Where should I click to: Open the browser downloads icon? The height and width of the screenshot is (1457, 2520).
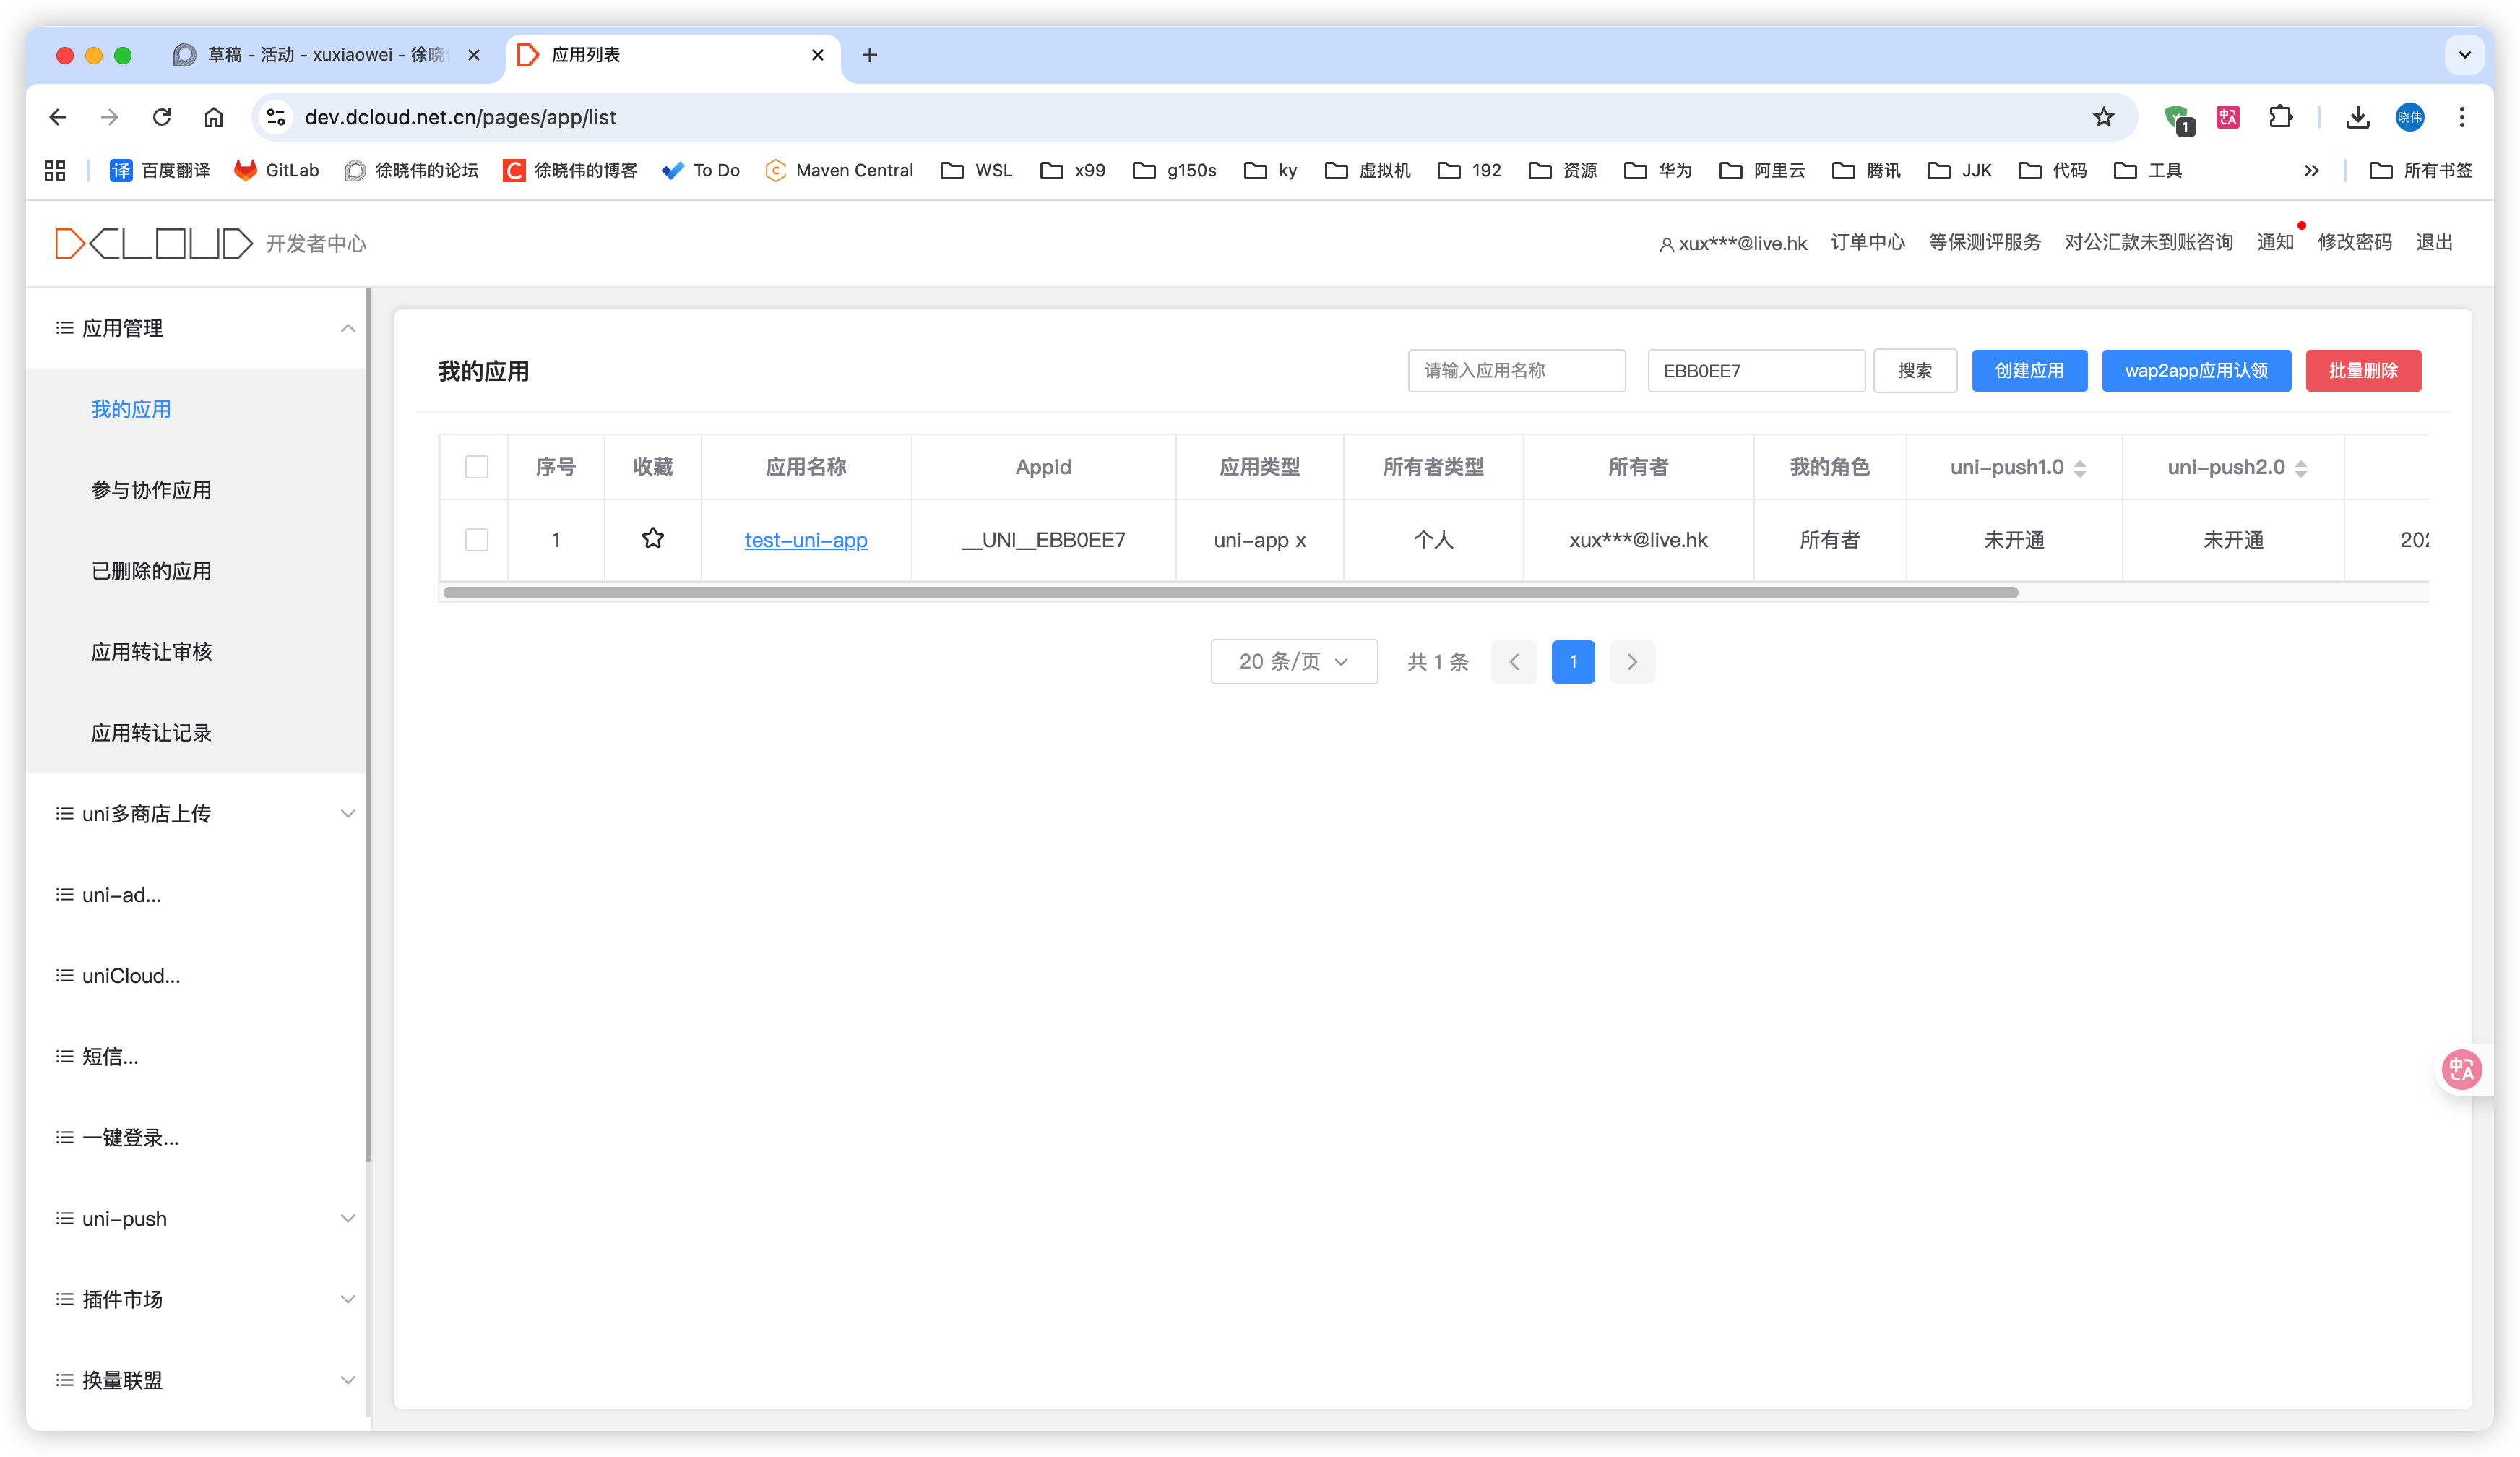tap(2357, 117)
